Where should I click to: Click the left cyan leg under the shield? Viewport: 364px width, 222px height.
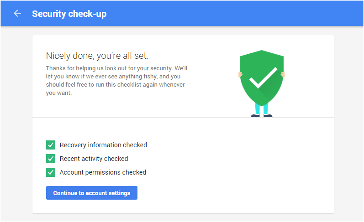point(258,109)
